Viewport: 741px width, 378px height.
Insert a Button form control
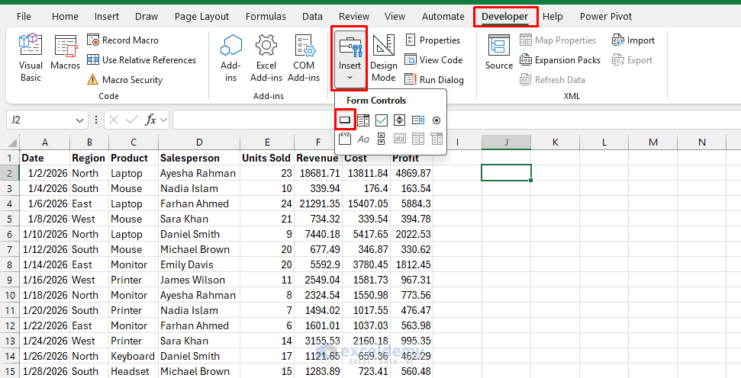coord(345,120)
